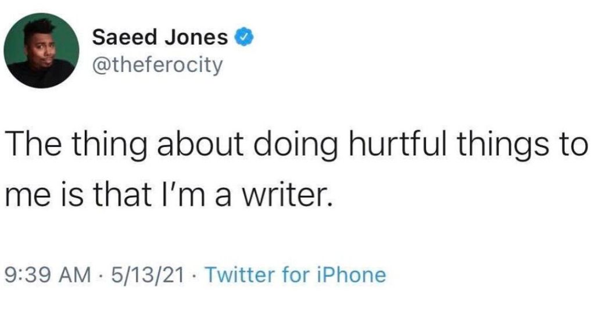Click the word "iPhone" in the source label
Image resolution: width=595 pixels, height=312 pixels.
point(356,274)
